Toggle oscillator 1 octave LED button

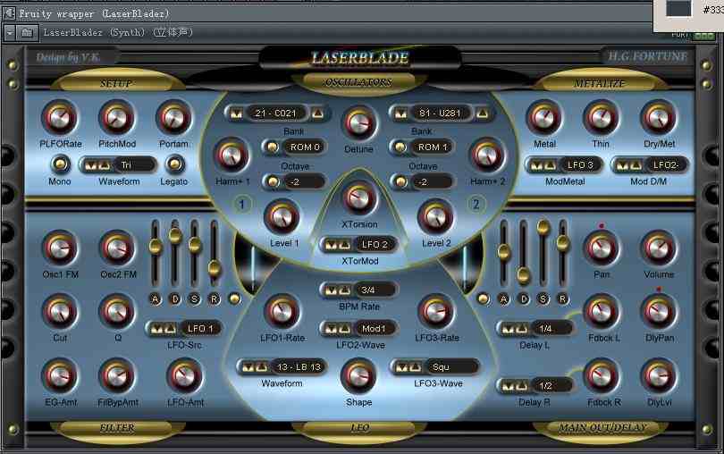tap(273, 181)
